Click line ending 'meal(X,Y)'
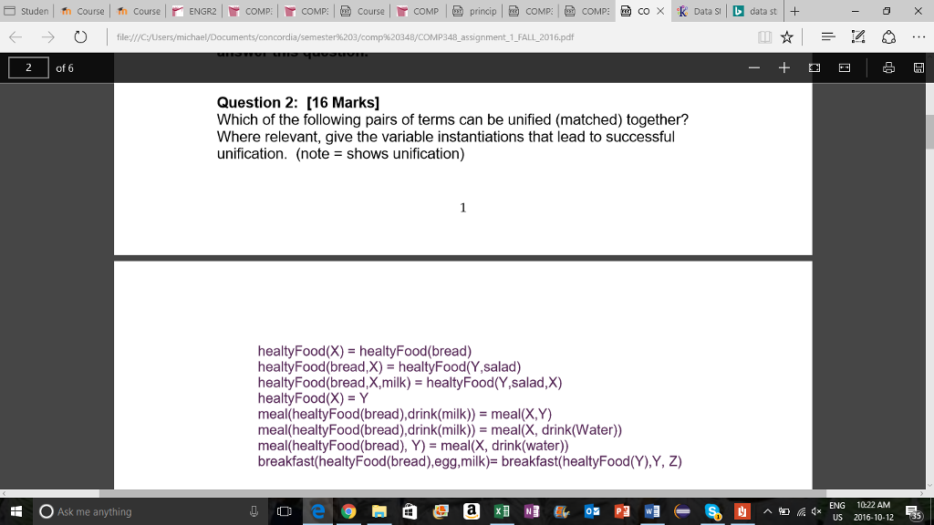This screenshot has height=525, width=934. (404, 414)
